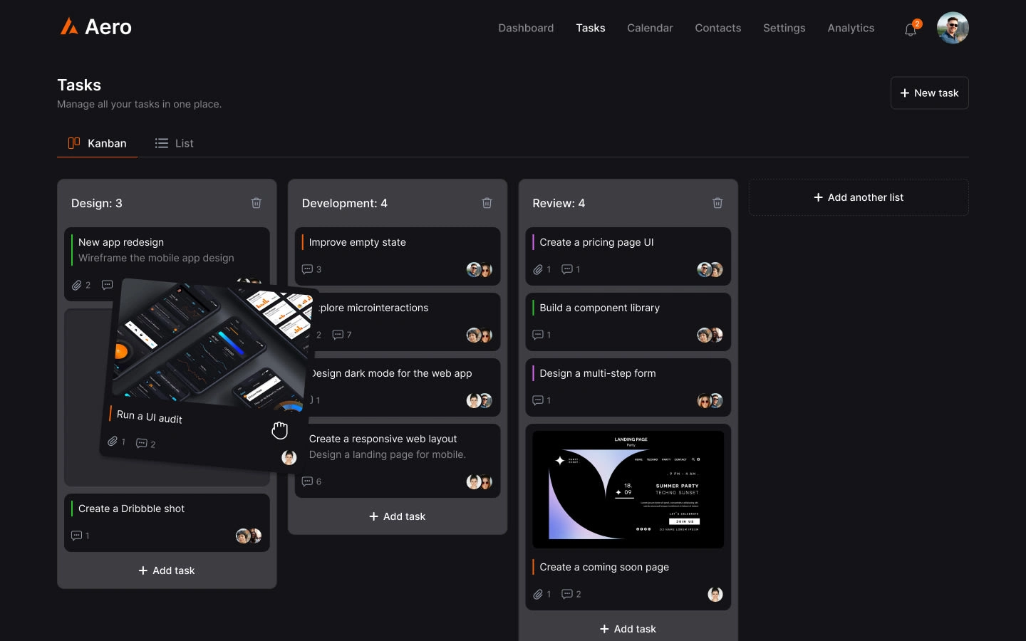Click the Run a UI audit title
This screenshot has width=1026, height=641.
150,417
